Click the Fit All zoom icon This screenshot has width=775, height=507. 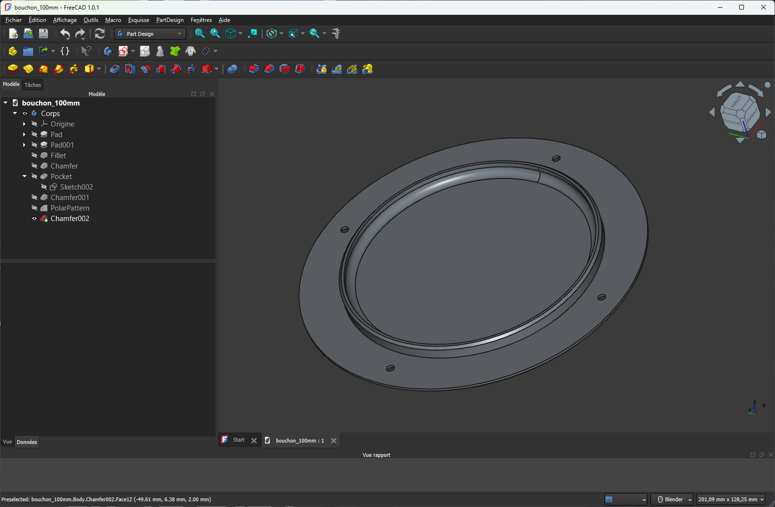click(x=200, y=33)
